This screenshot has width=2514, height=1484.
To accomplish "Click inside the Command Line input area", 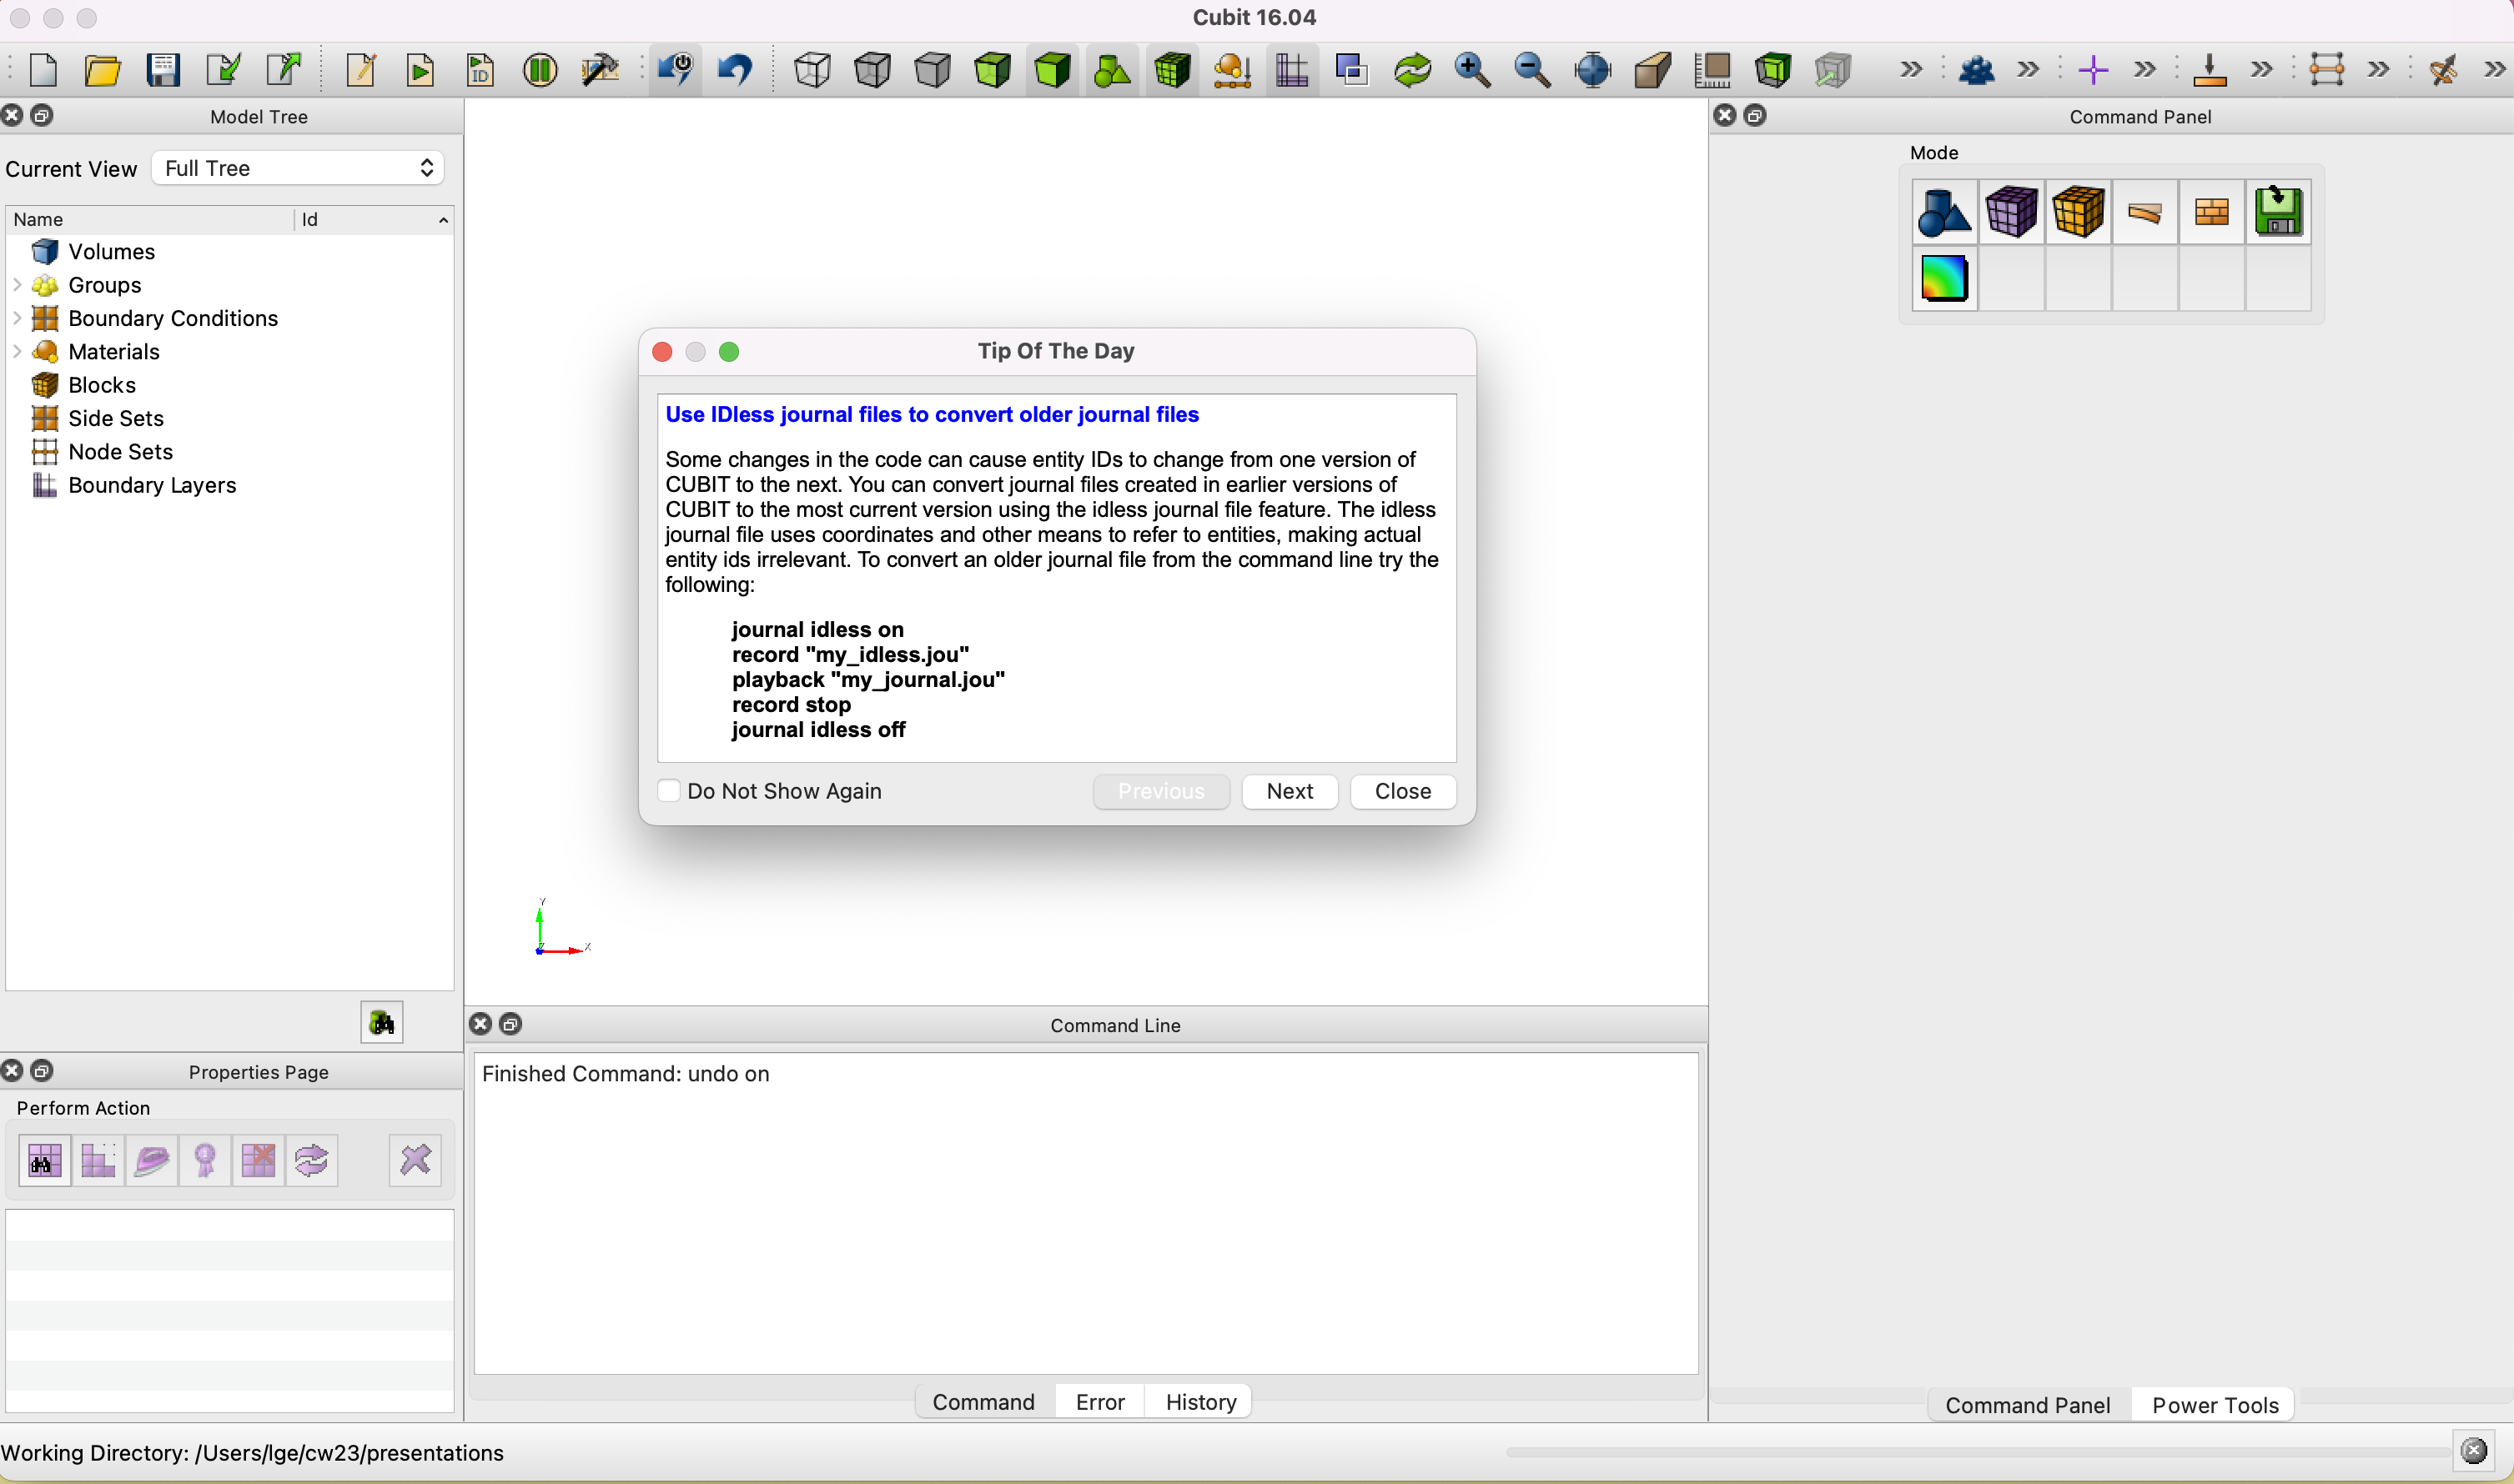I will [x=1085, y=1213].
